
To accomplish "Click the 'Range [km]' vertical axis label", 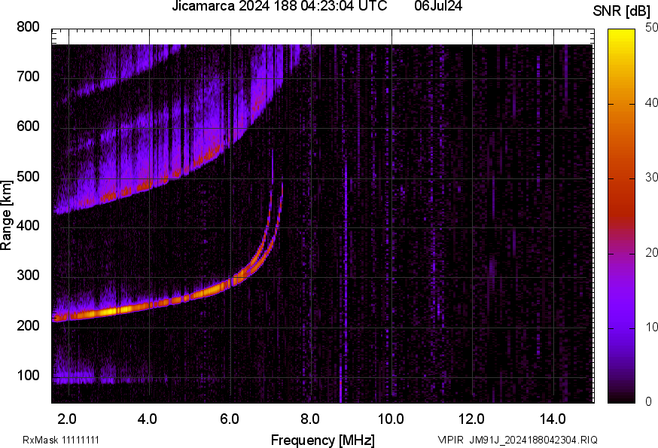I will point(6,215).
